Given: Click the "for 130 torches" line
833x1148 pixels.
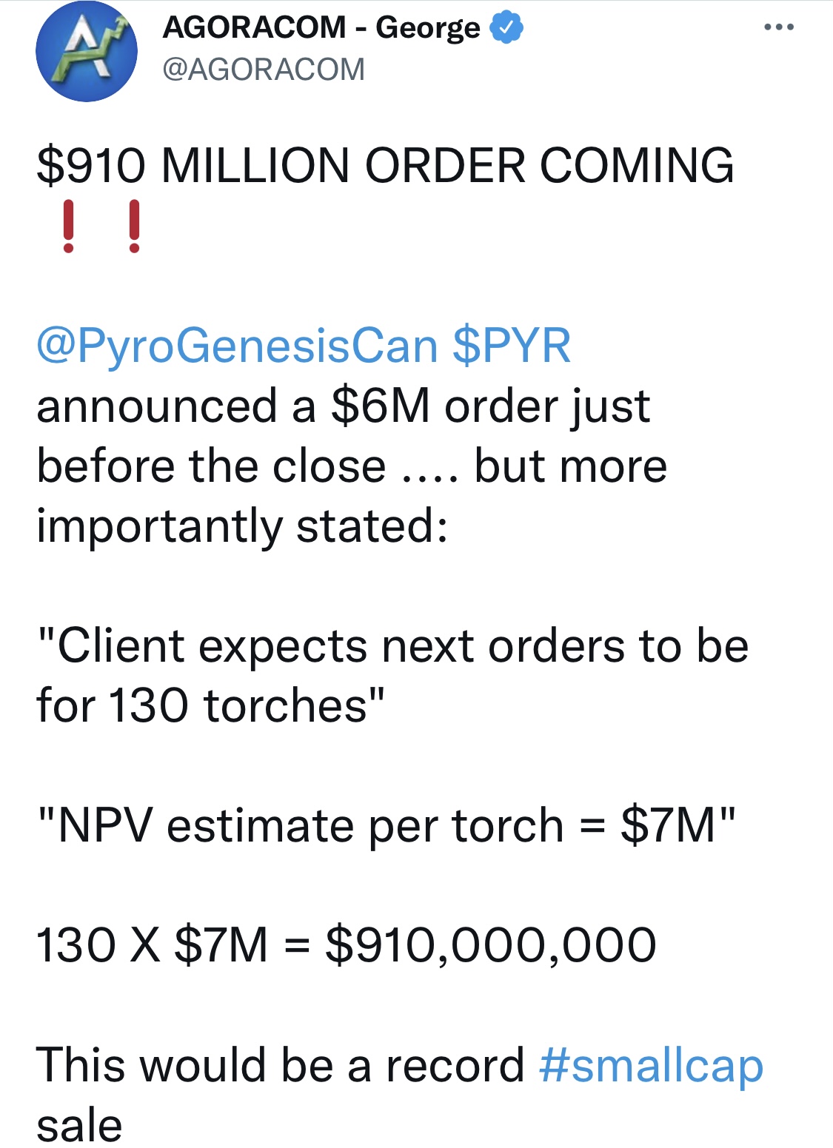Looking at the screenshot, I should (211, 705).
